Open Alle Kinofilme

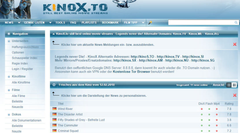pyautogui.click(x=21, y=82)
